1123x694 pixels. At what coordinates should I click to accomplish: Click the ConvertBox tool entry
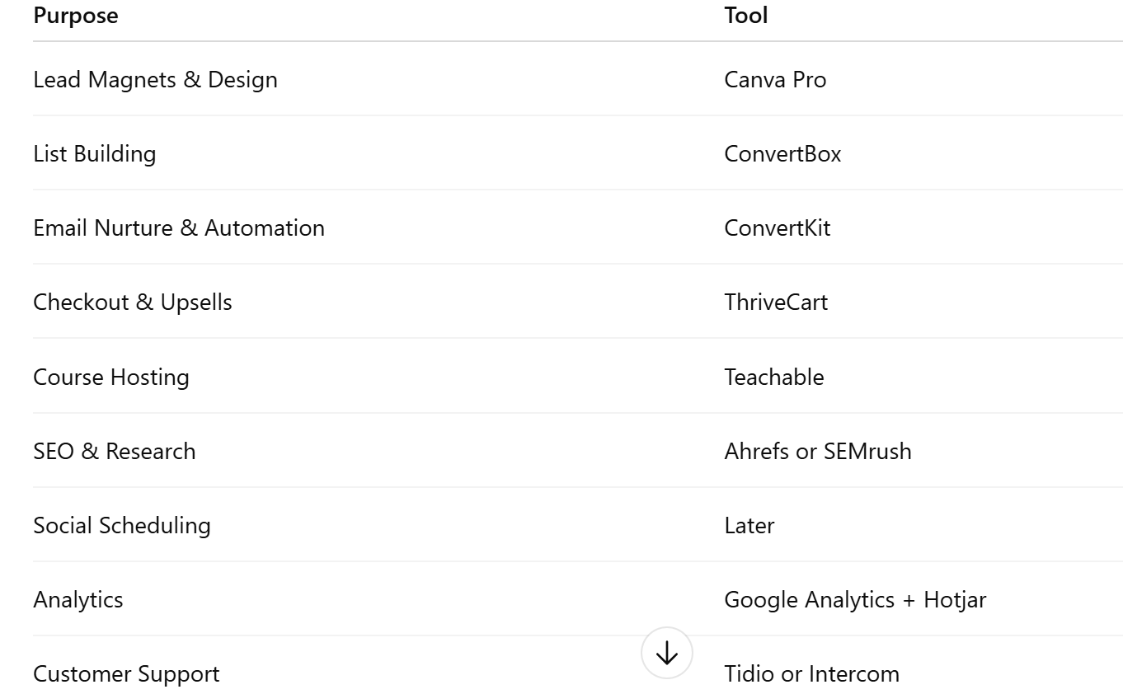(782, 154)
